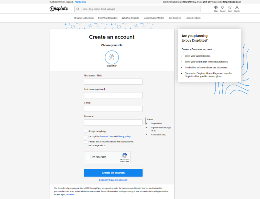Open the Terms of Use link
Image resolution: width=260 pixels, height=199 pixels.
pos(106,136)
